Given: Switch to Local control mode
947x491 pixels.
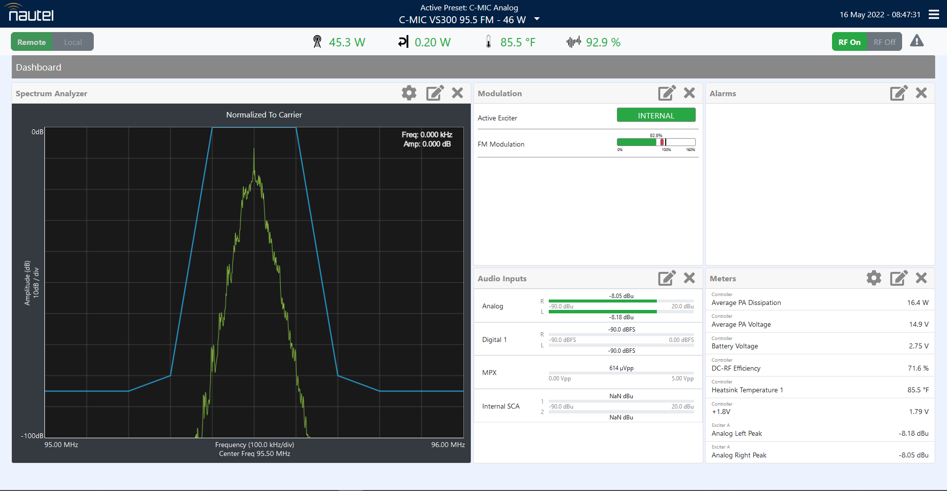Looking at the screenshot, I should tap(73, 42).
